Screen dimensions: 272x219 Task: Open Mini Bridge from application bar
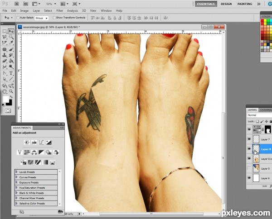tap(25, 4)
